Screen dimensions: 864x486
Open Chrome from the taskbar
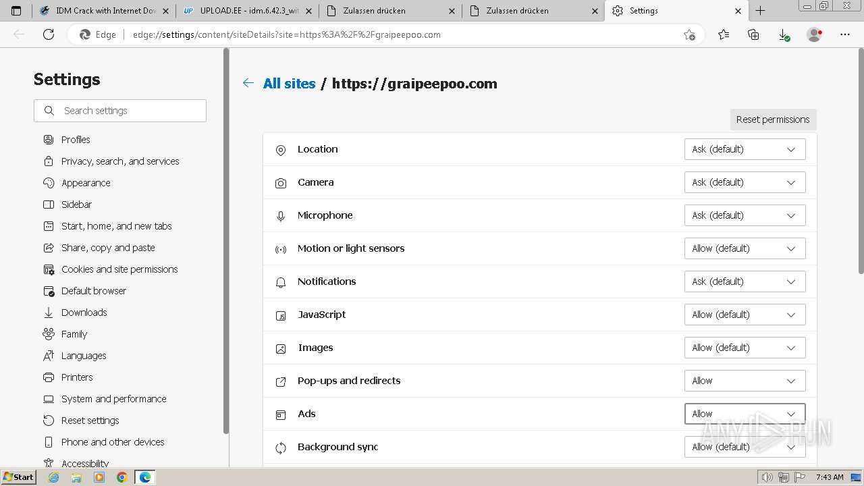(122, 477)
